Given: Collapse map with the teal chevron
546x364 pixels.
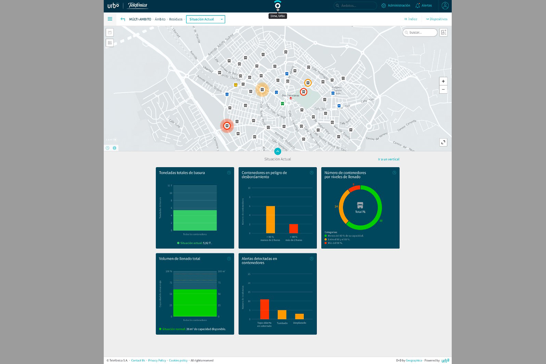Looking at the screenshot, I should pyautogui.click(x=278, y=151).
